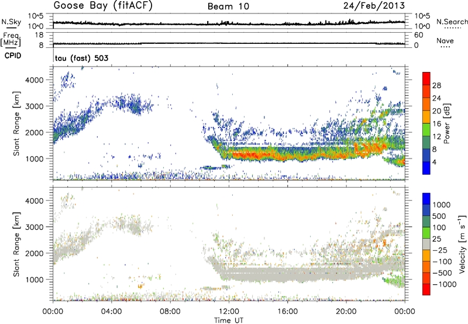Click the 3000 tick on the power panel axis
This screenshot has height=324, width=468.
pos(35,106)
